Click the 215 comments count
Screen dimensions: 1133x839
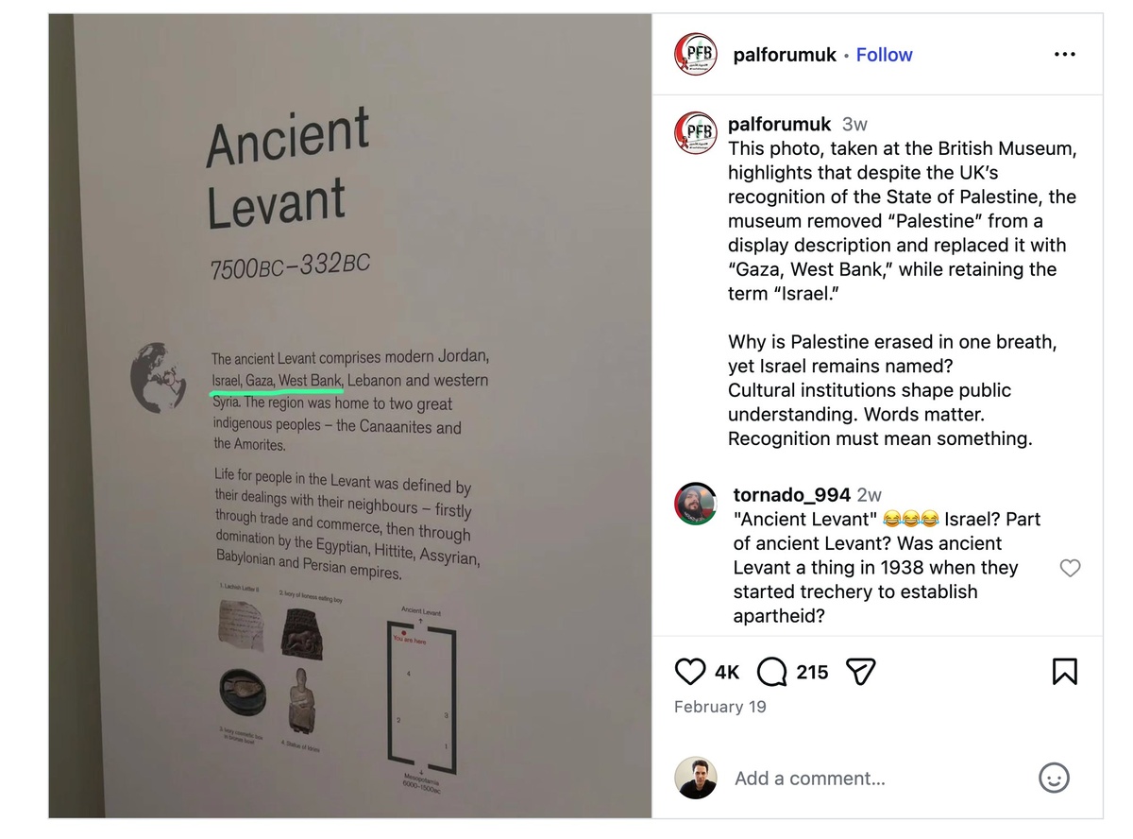coord(812,672)
